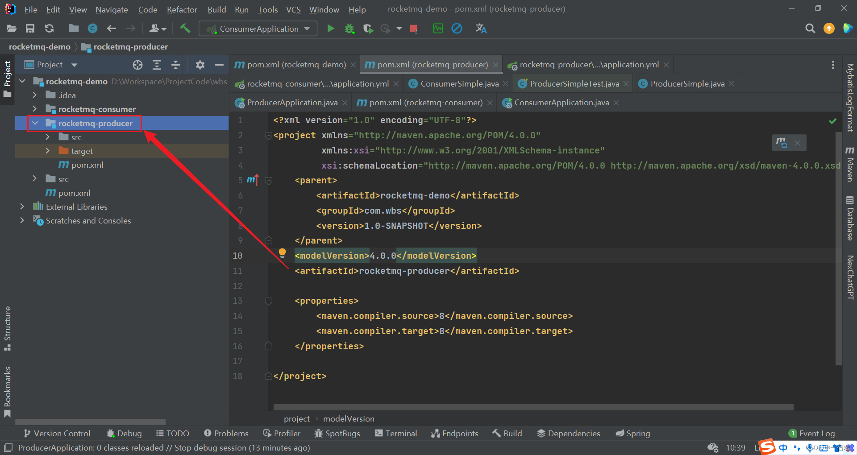
Task: Click the Build project hammer icon
Action: coord(185,29)
